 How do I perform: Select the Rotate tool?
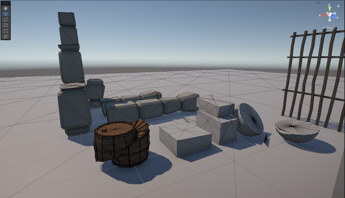pos(6,20)
